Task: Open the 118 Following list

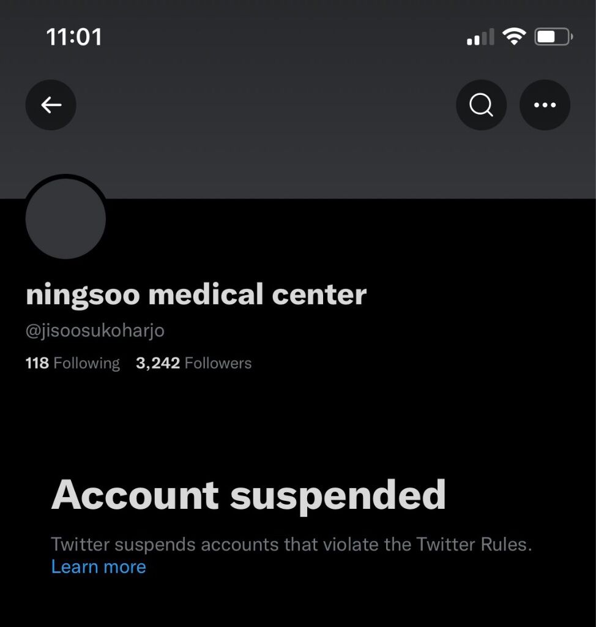Action: tap(72, 363)
